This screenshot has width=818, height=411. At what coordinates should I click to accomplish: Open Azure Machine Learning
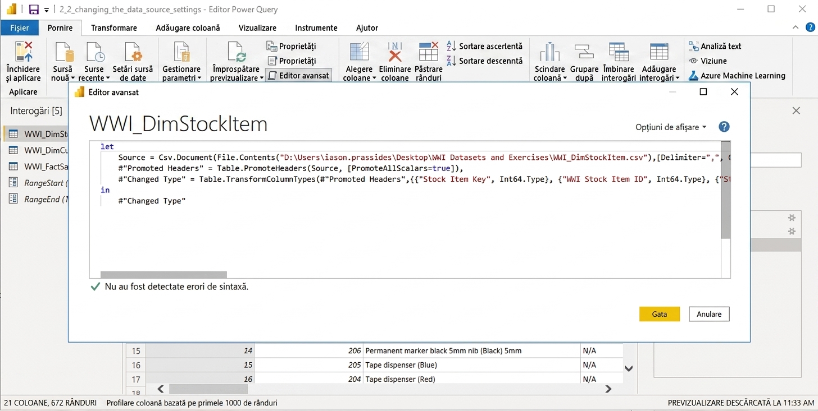pos(737,76)
